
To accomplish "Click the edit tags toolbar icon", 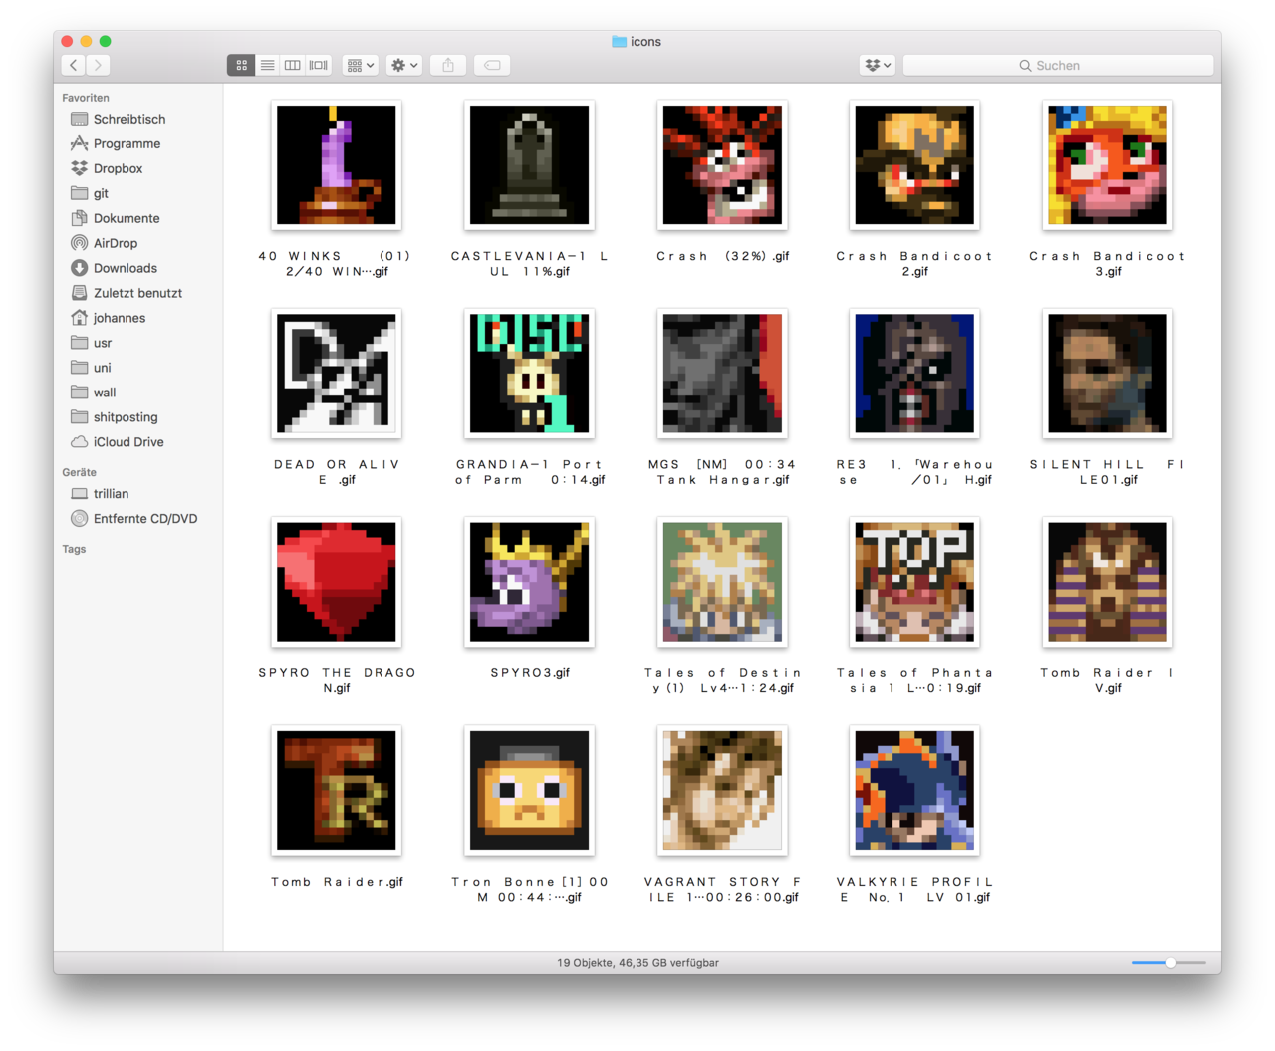I will click(x=492, y=65).
